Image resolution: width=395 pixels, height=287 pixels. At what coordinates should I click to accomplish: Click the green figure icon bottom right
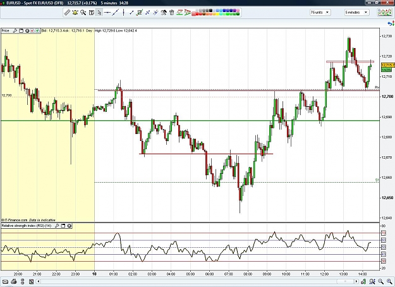coord(364,281)
